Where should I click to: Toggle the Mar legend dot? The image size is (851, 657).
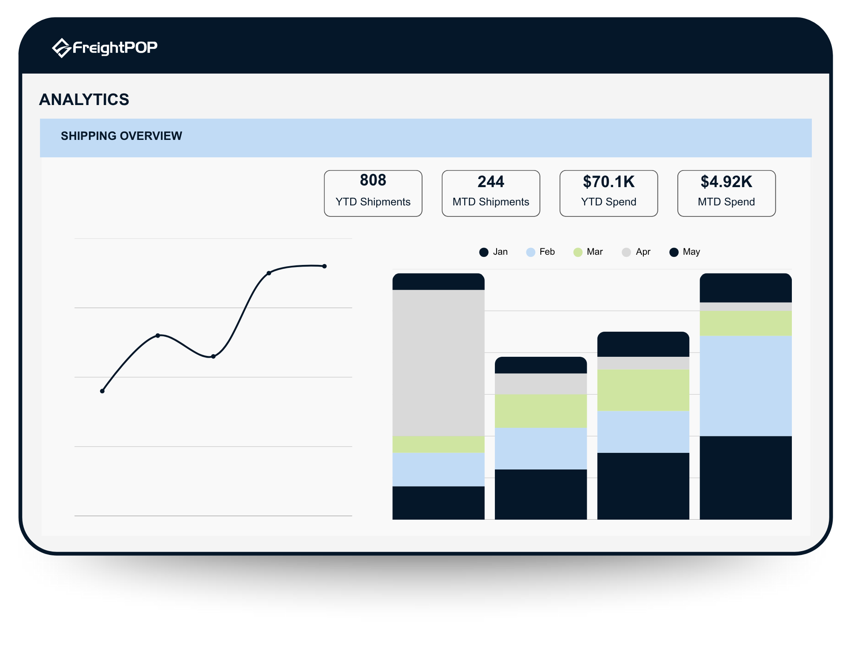click(578, 252)
